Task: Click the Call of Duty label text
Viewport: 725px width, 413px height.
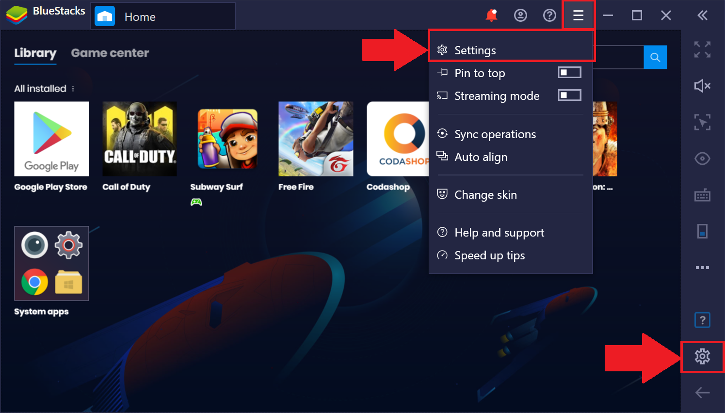Action: coord(127,187)
